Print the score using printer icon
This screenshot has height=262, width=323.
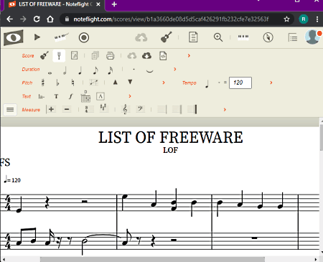coord(110,56)
